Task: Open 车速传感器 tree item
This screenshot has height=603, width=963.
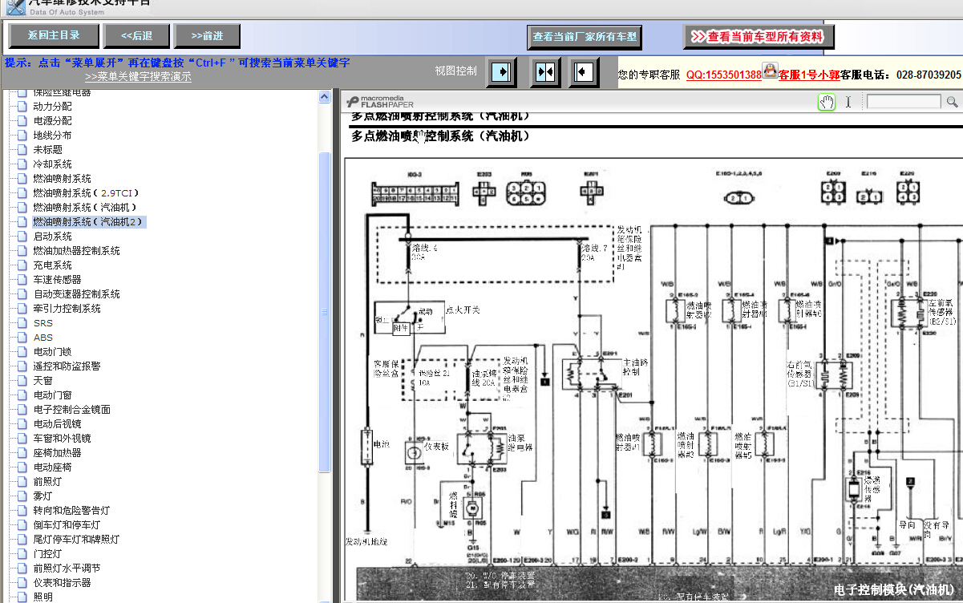Action: tap(57, 279)
